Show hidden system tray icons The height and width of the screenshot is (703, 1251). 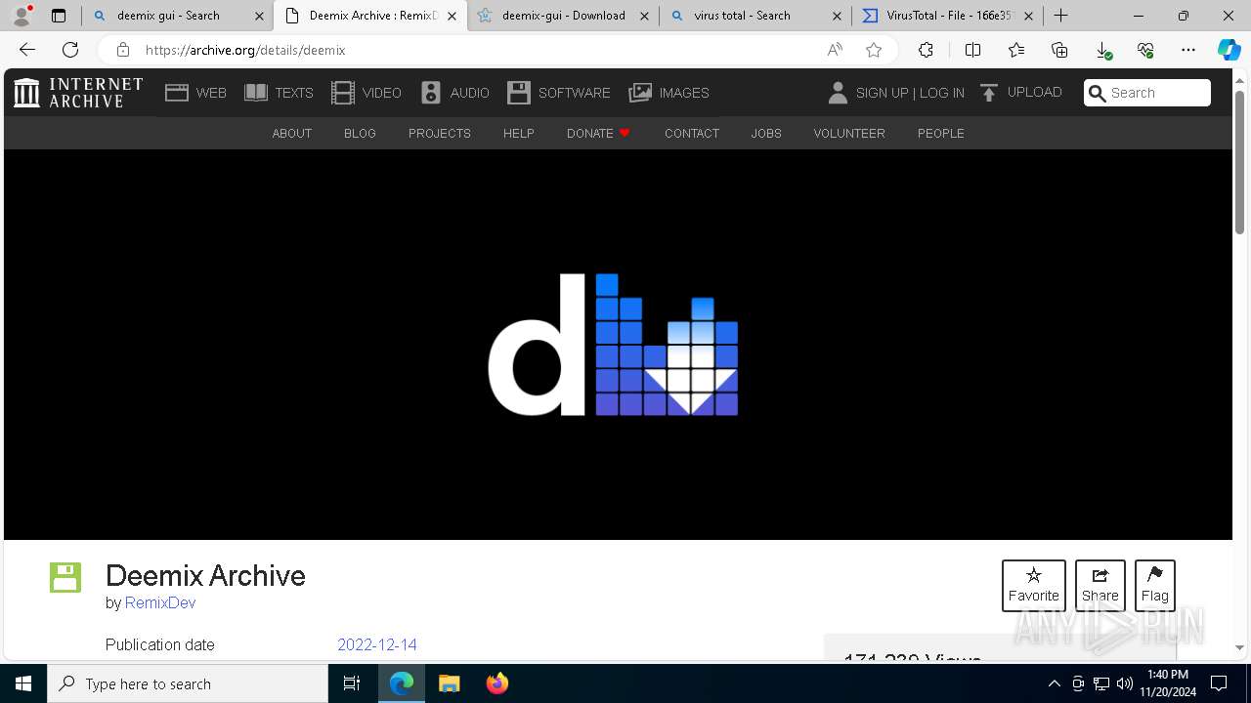[x=1055, y=683]
